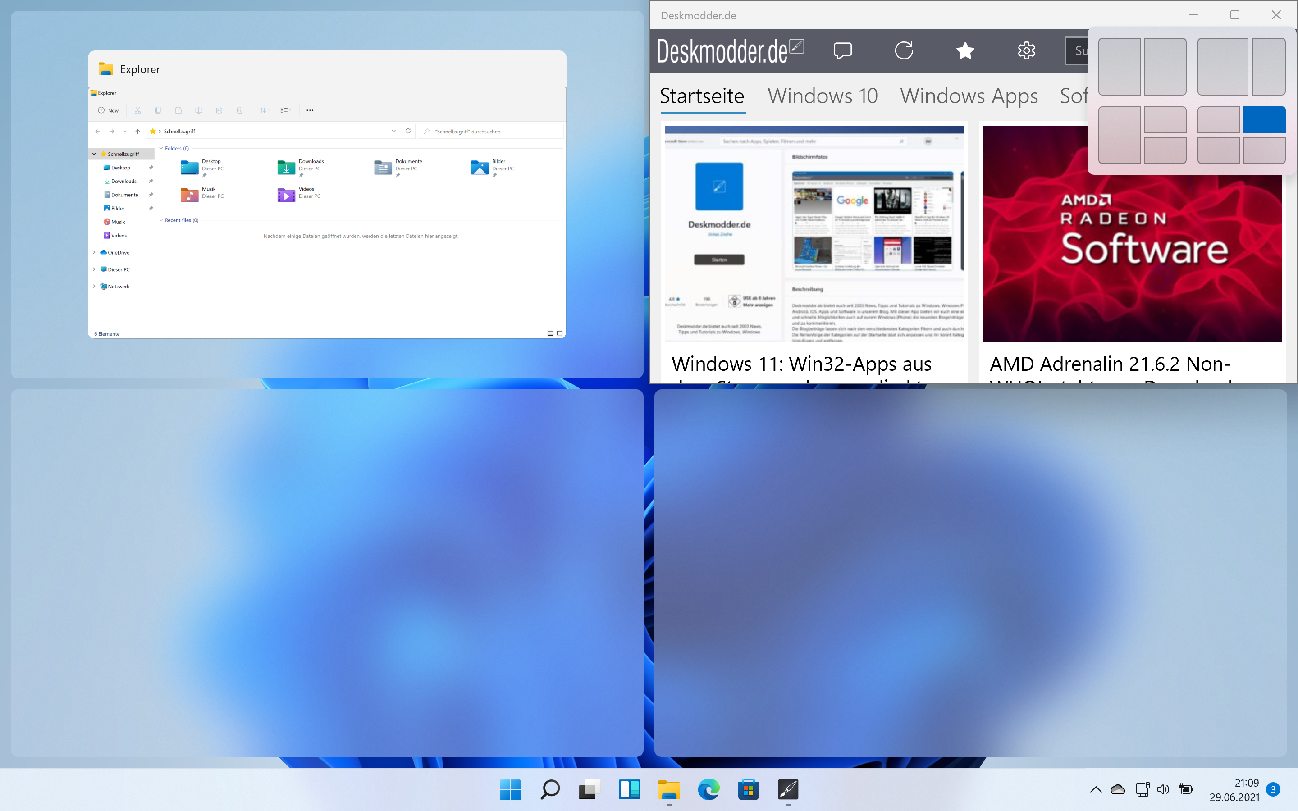Open settings gear in Deskmodder.de toolbar
Screen dimensions: 1298x811
click(1026, 51)
